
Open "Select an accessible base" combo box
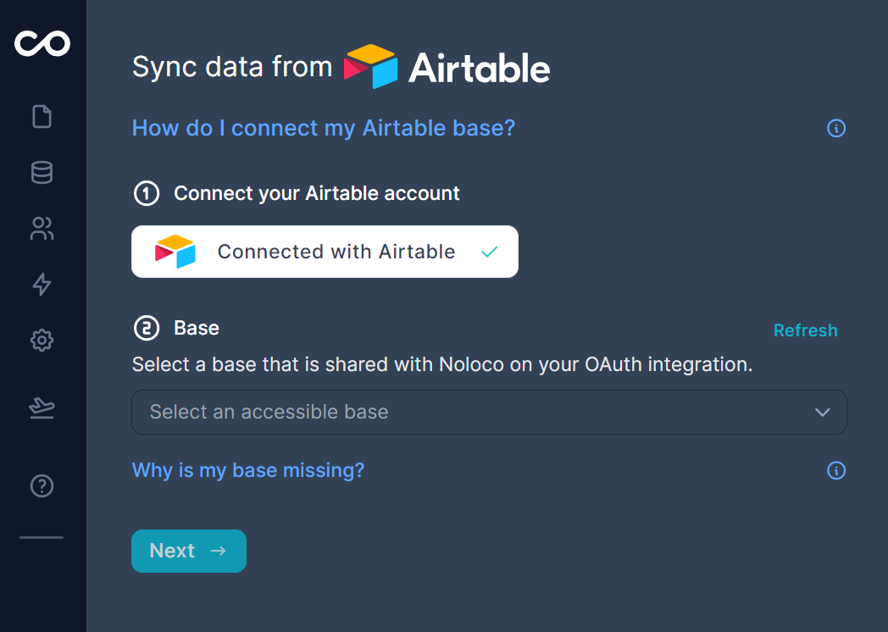475,413
